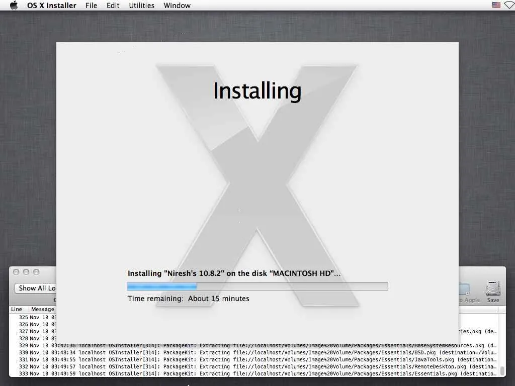Click the Message column header
Screen dimensions: 515x386
click(x=43, y=309)
